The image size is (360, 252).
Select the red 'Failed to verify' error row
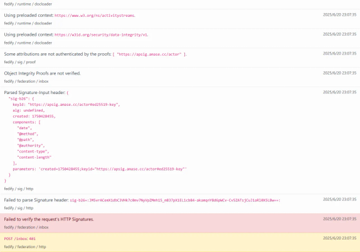point(180,223)
